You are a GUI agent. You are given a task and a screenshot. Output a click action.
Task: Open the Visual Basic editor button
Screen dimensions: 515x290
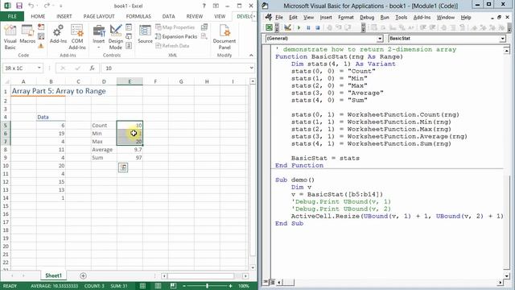pyautogui.click(x=10, y=37)
